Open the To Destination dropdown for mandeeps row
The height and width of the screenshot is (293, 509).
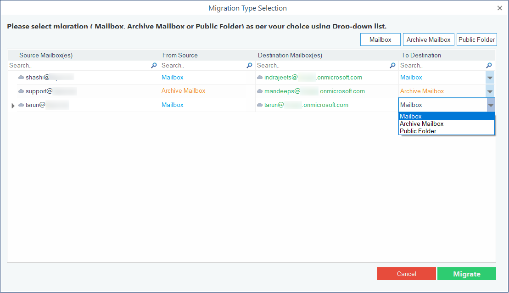(490, 91)
